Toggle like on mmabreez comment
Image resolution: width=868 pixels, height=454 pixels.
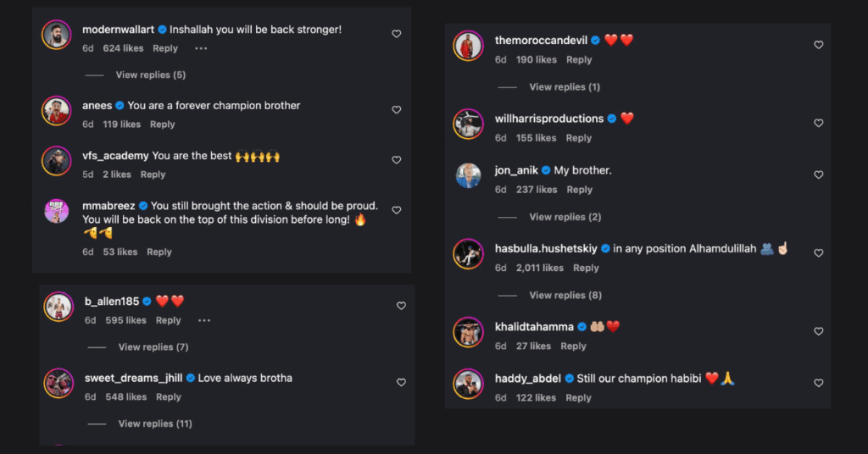pyautogui.click(x=396, y=210)
